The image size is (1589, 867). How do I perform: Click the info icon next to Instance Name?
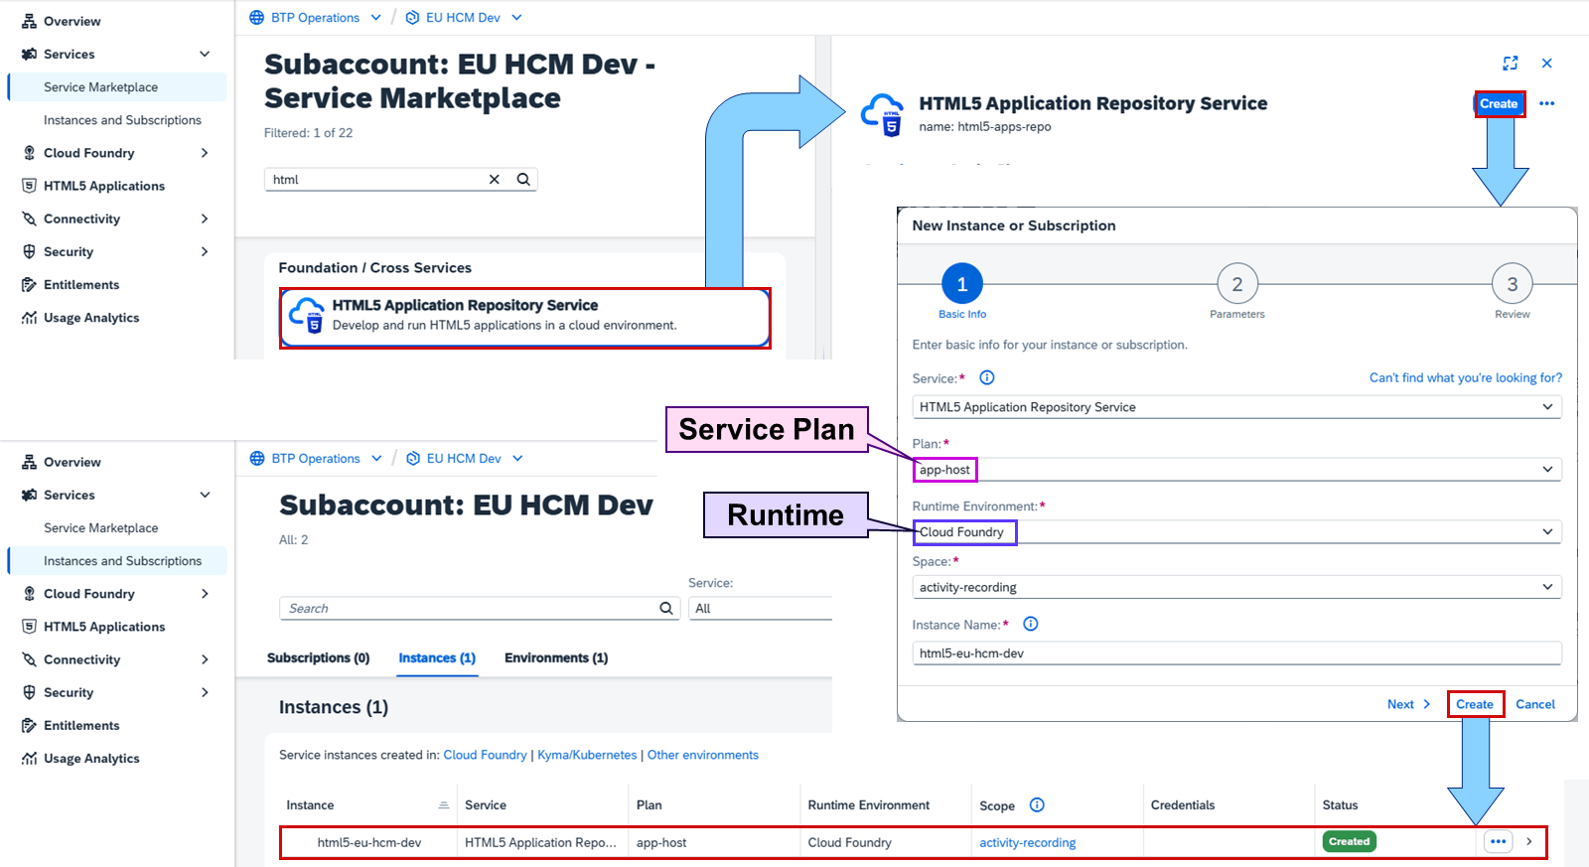coord(1031,624)
